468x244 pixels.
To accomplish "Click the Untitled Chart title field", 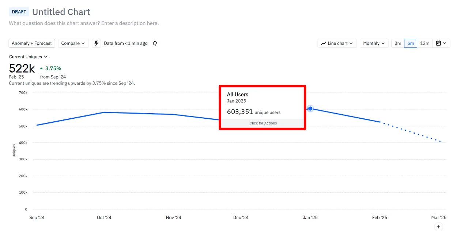I will click(61, 12).
